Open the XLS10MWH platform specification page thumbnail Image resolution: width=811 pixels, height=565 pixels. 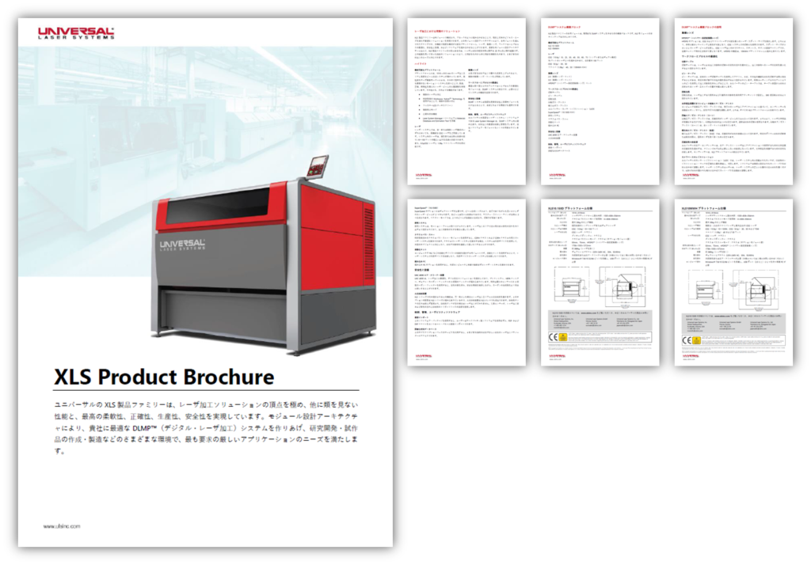tap(733, 282)
